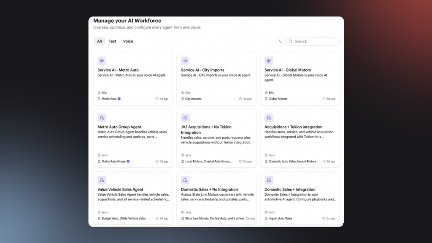Click the voice icon on Service AI - City Imports
432x243 pixels.
coord(185,61)
